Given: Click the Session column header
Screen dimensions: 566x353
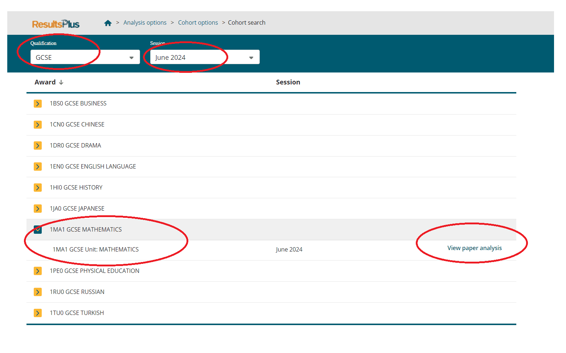Looking at the screenshot, I should tap(288, 82).
